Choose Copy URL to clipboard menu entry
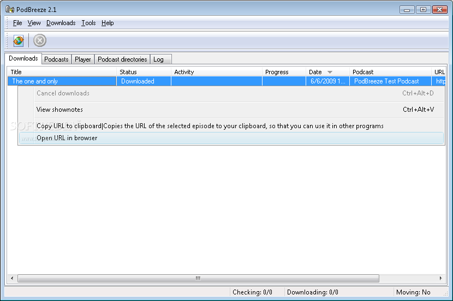Image resolution: width=453 pixels, height=301 pixels. [x=69, y=126]
